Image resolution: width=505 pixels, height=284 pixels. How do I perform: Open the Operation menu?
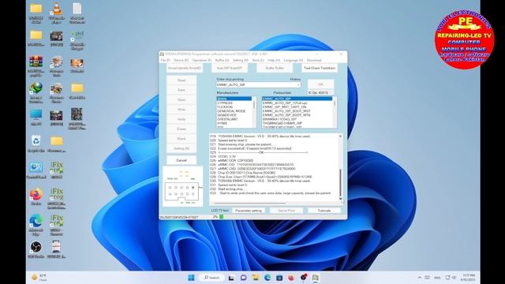pyautogui.click(x=202, y=60)
